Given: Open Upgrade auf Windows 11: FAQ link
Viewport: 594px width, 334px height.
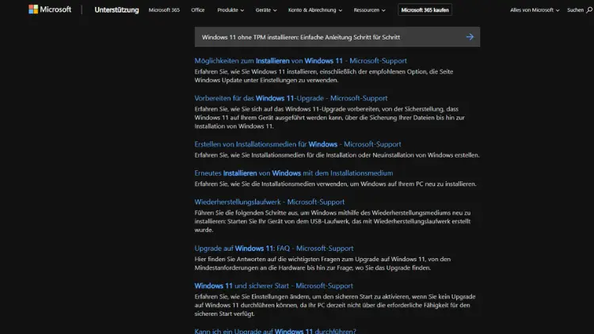Looking at the screenshot, I should point(274,249).
